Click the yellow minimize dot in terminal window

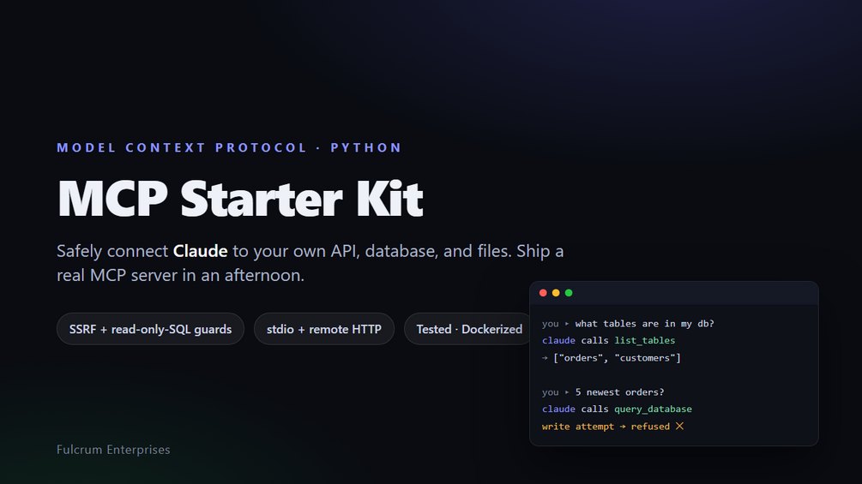pos(556,293)
